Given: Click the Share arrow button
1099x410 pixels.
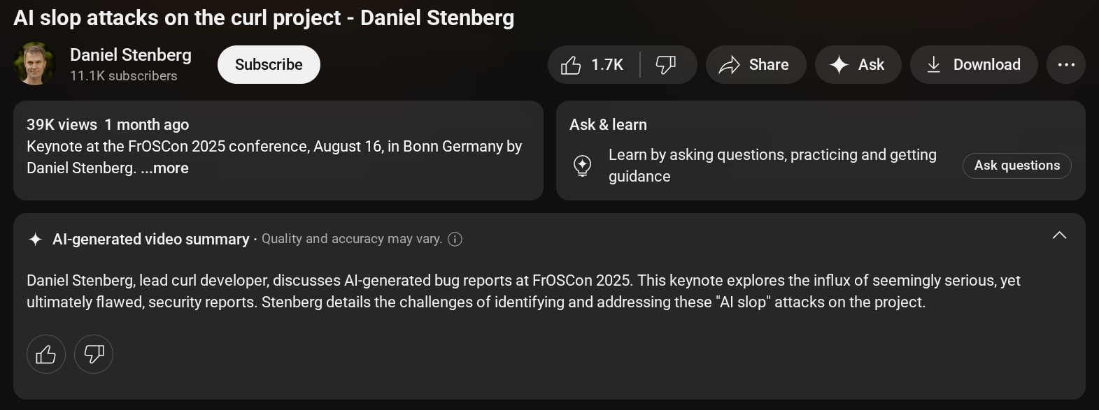Looking at the screenshot, I should (x=756, y=65).
